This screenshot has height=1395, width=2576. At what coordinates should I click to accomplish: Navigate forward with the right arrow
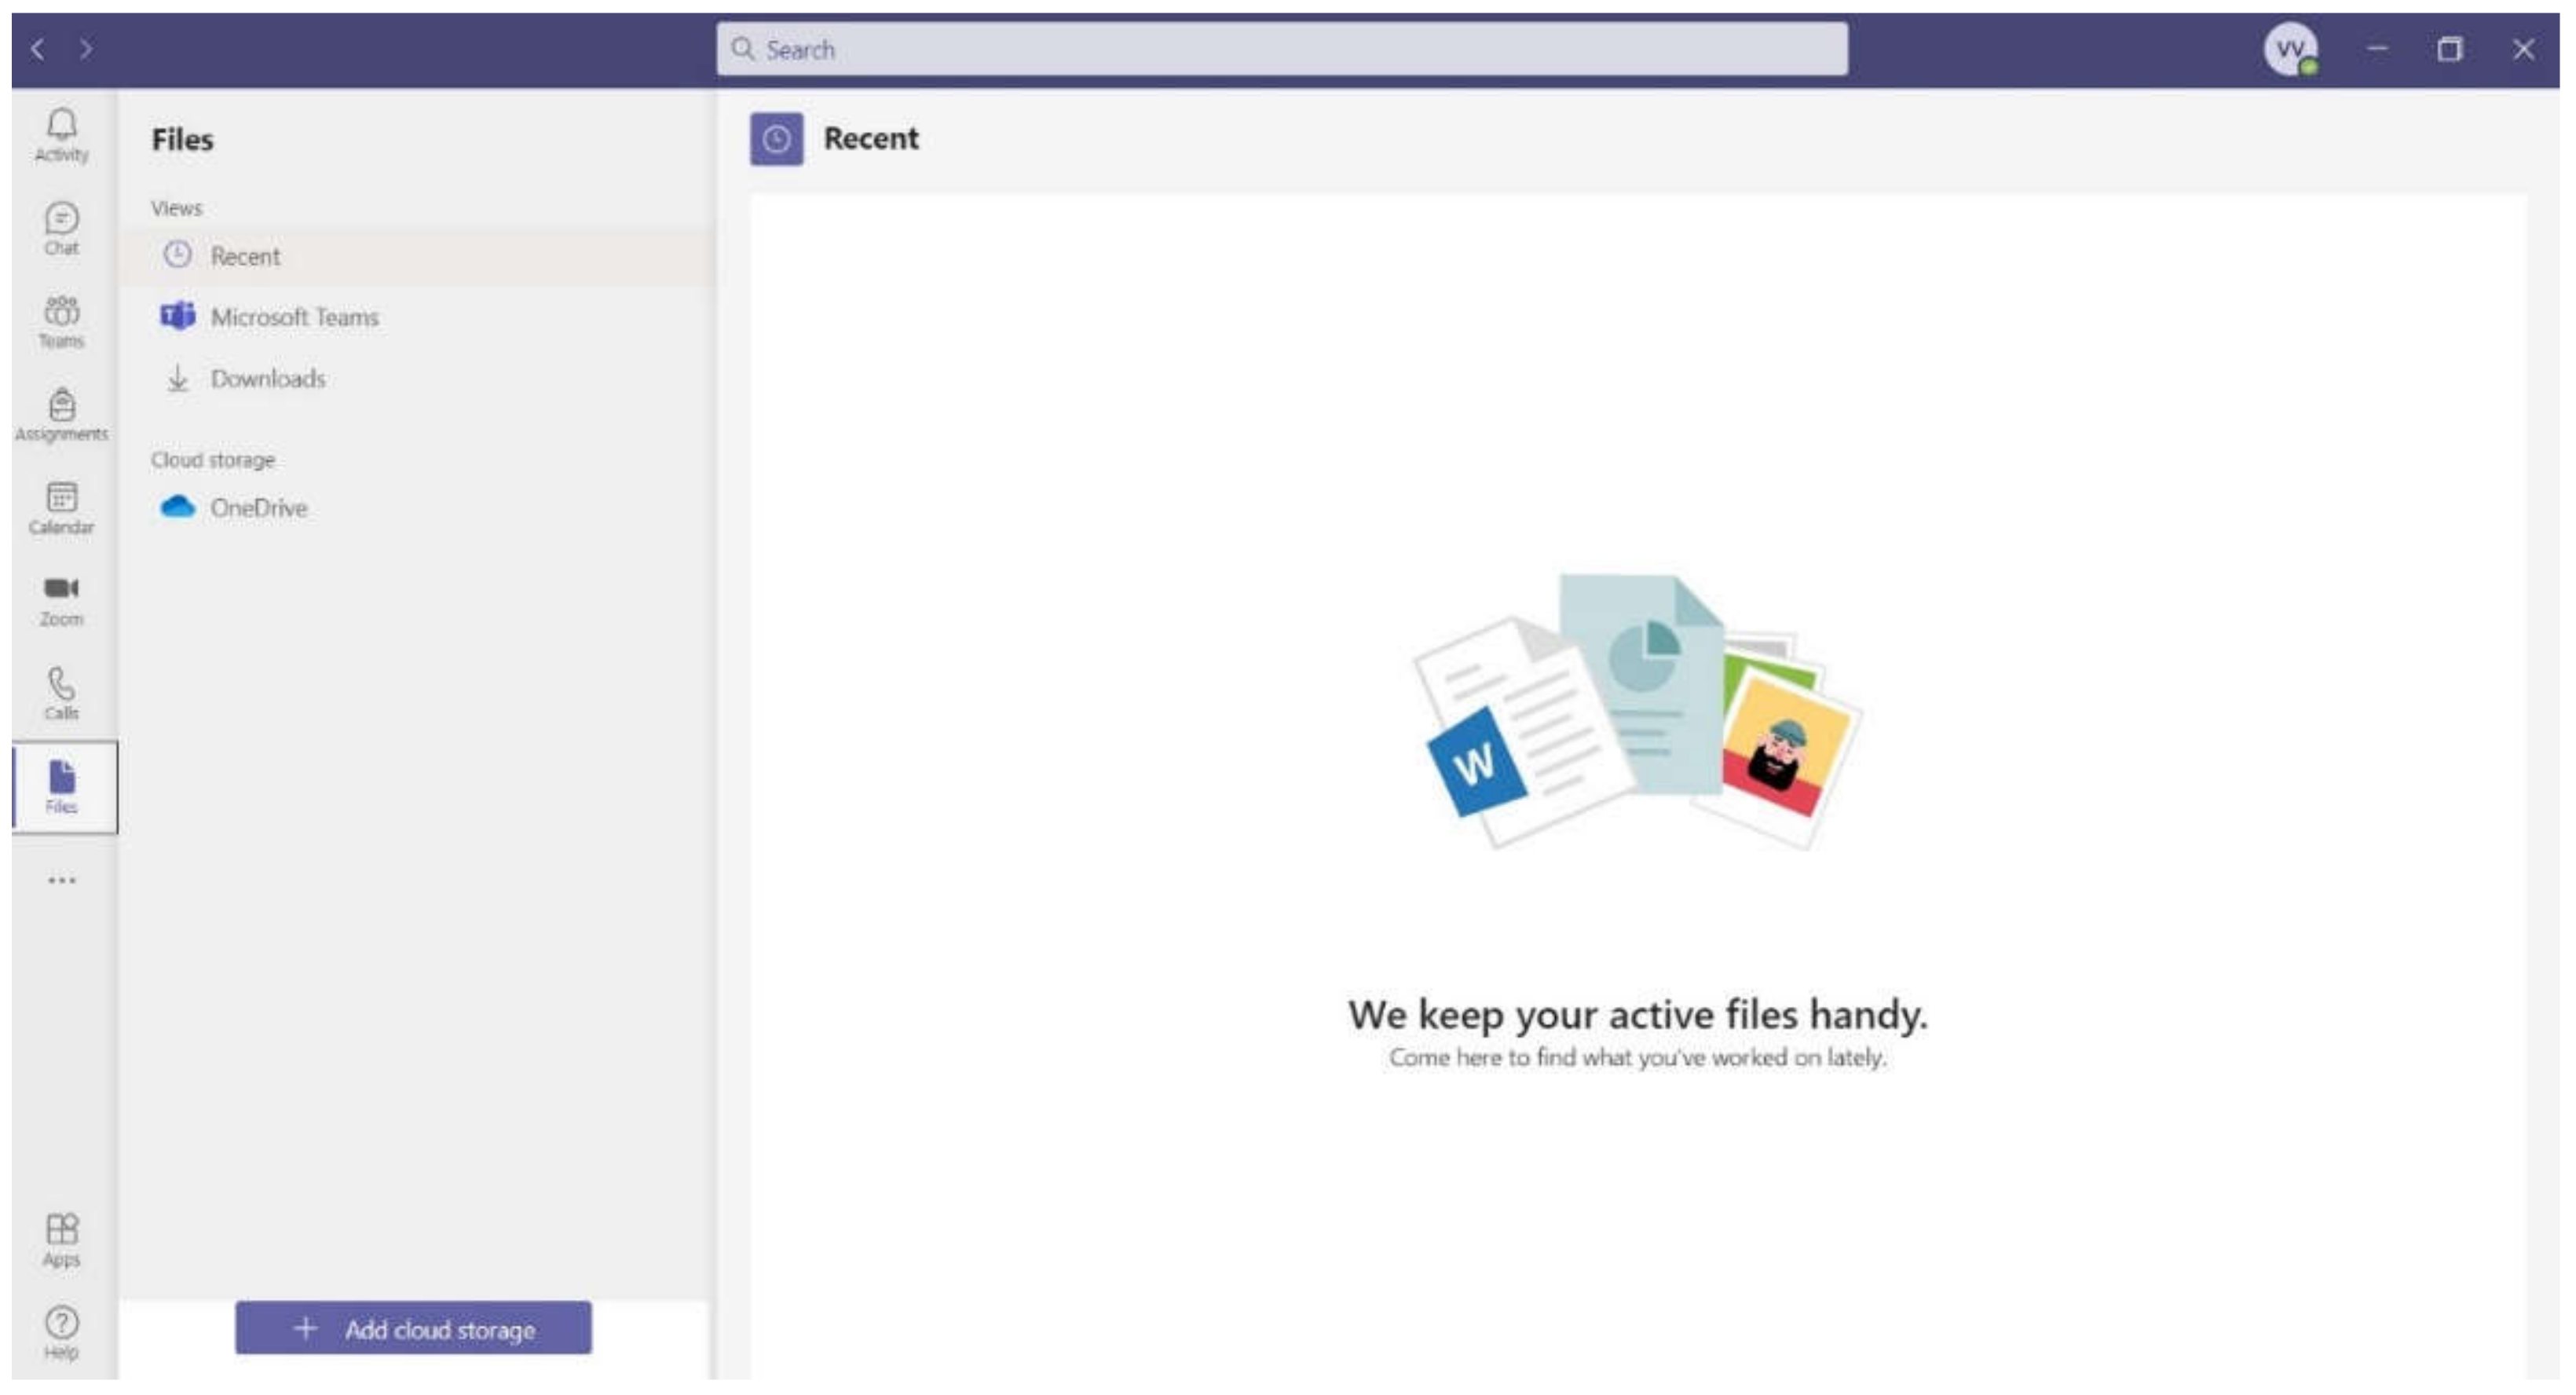[86, 49]
